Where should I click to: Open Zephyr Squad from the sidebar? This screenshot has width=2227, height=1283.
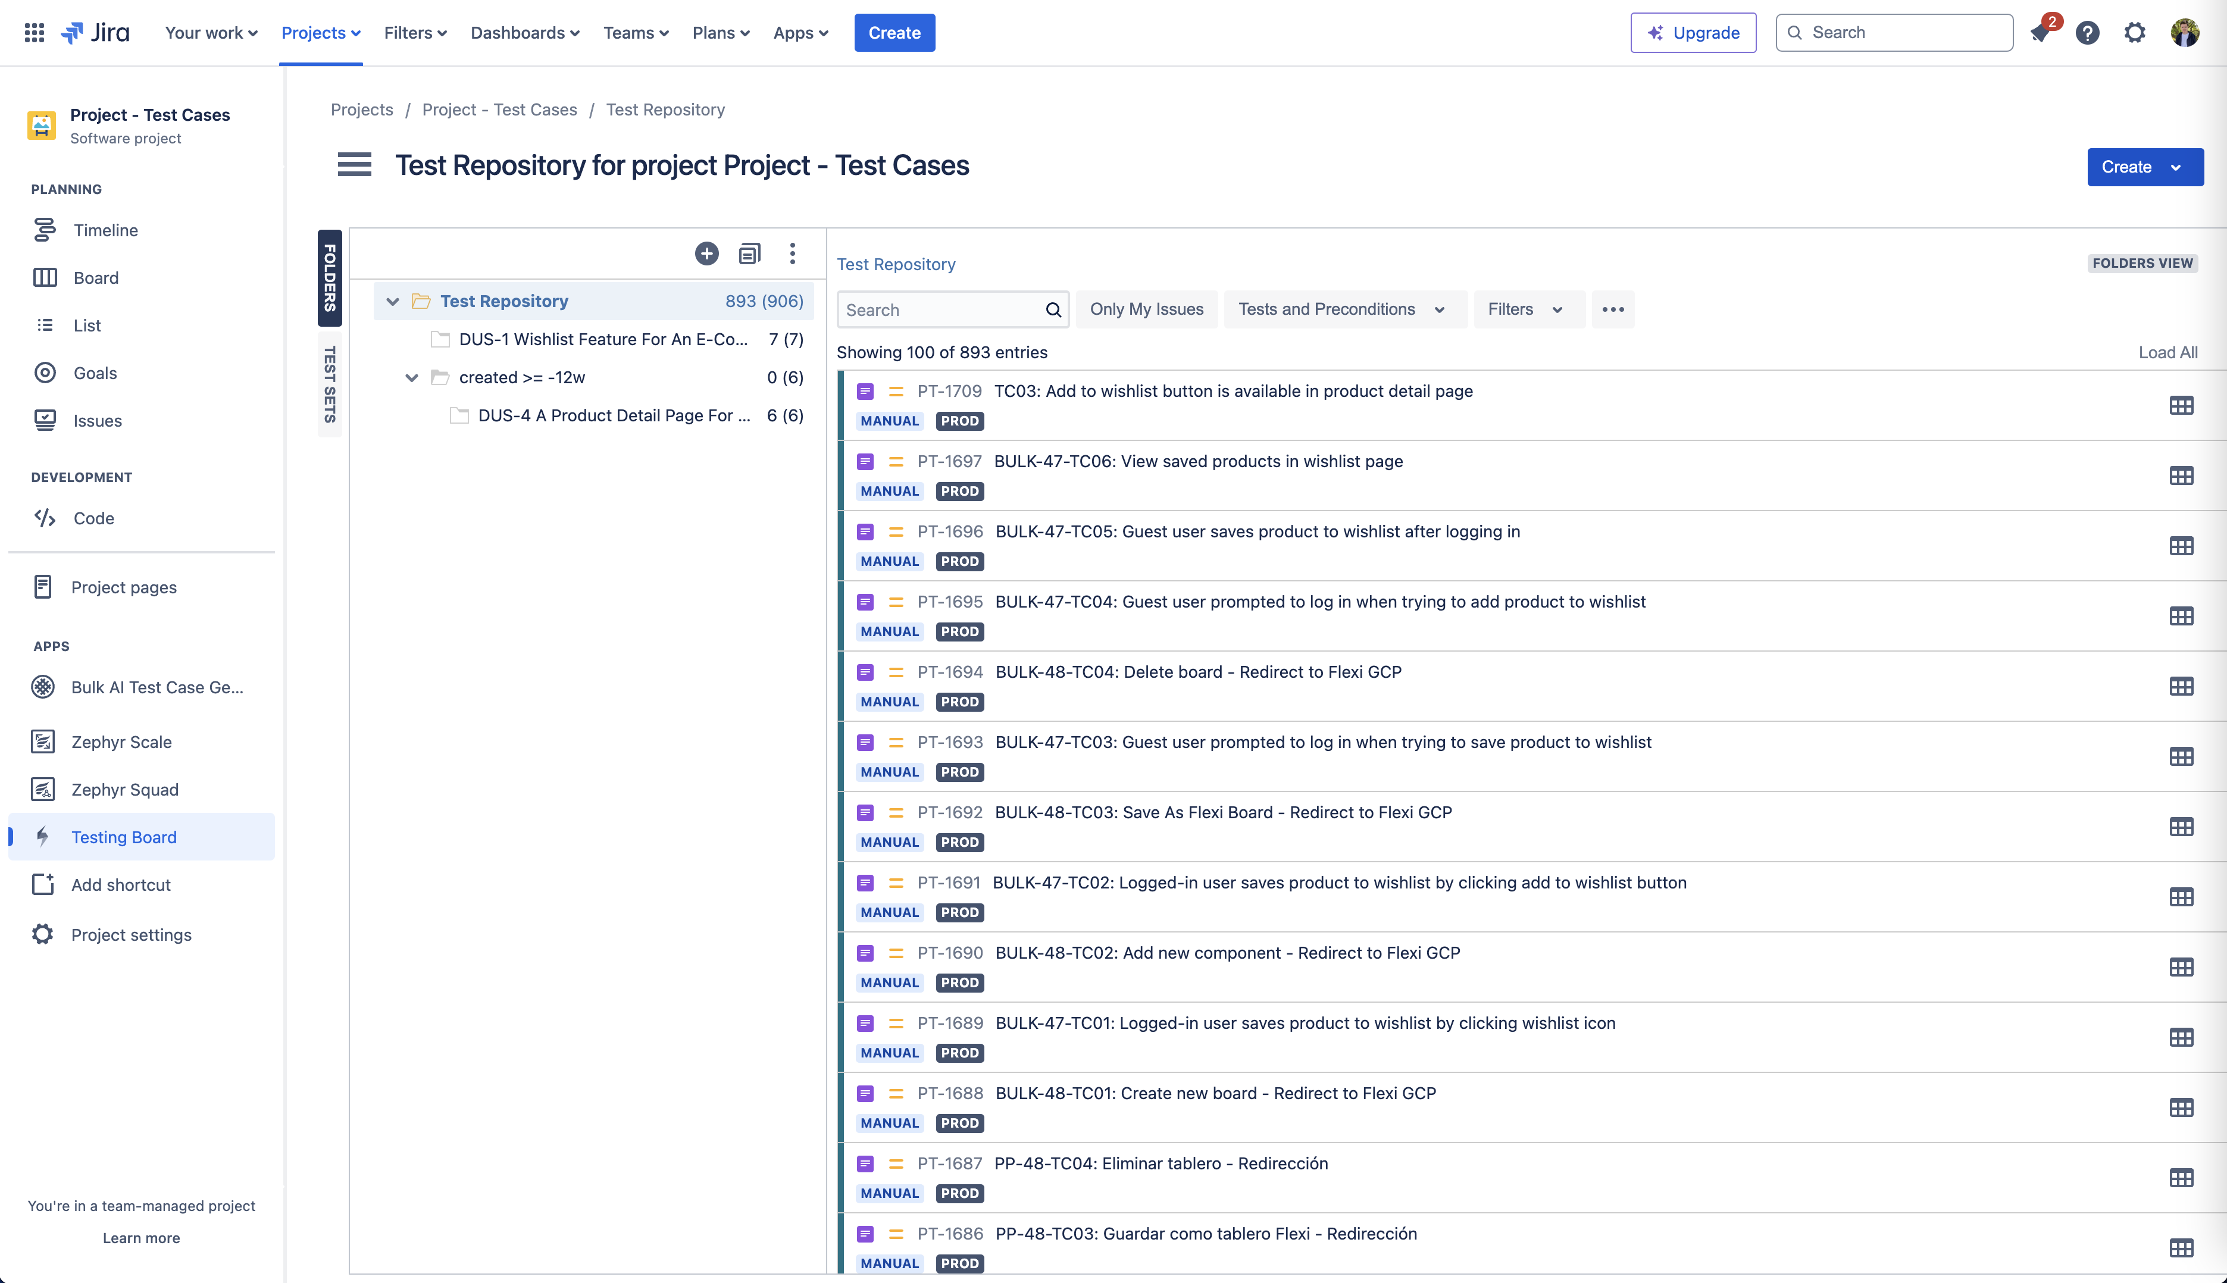[124, 788]
